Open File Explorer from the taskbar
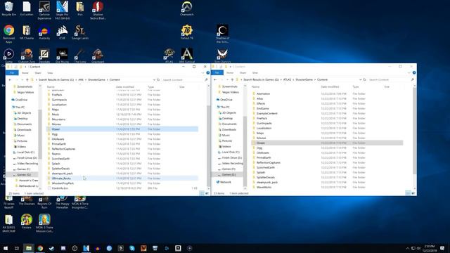 tap(29, 248)
